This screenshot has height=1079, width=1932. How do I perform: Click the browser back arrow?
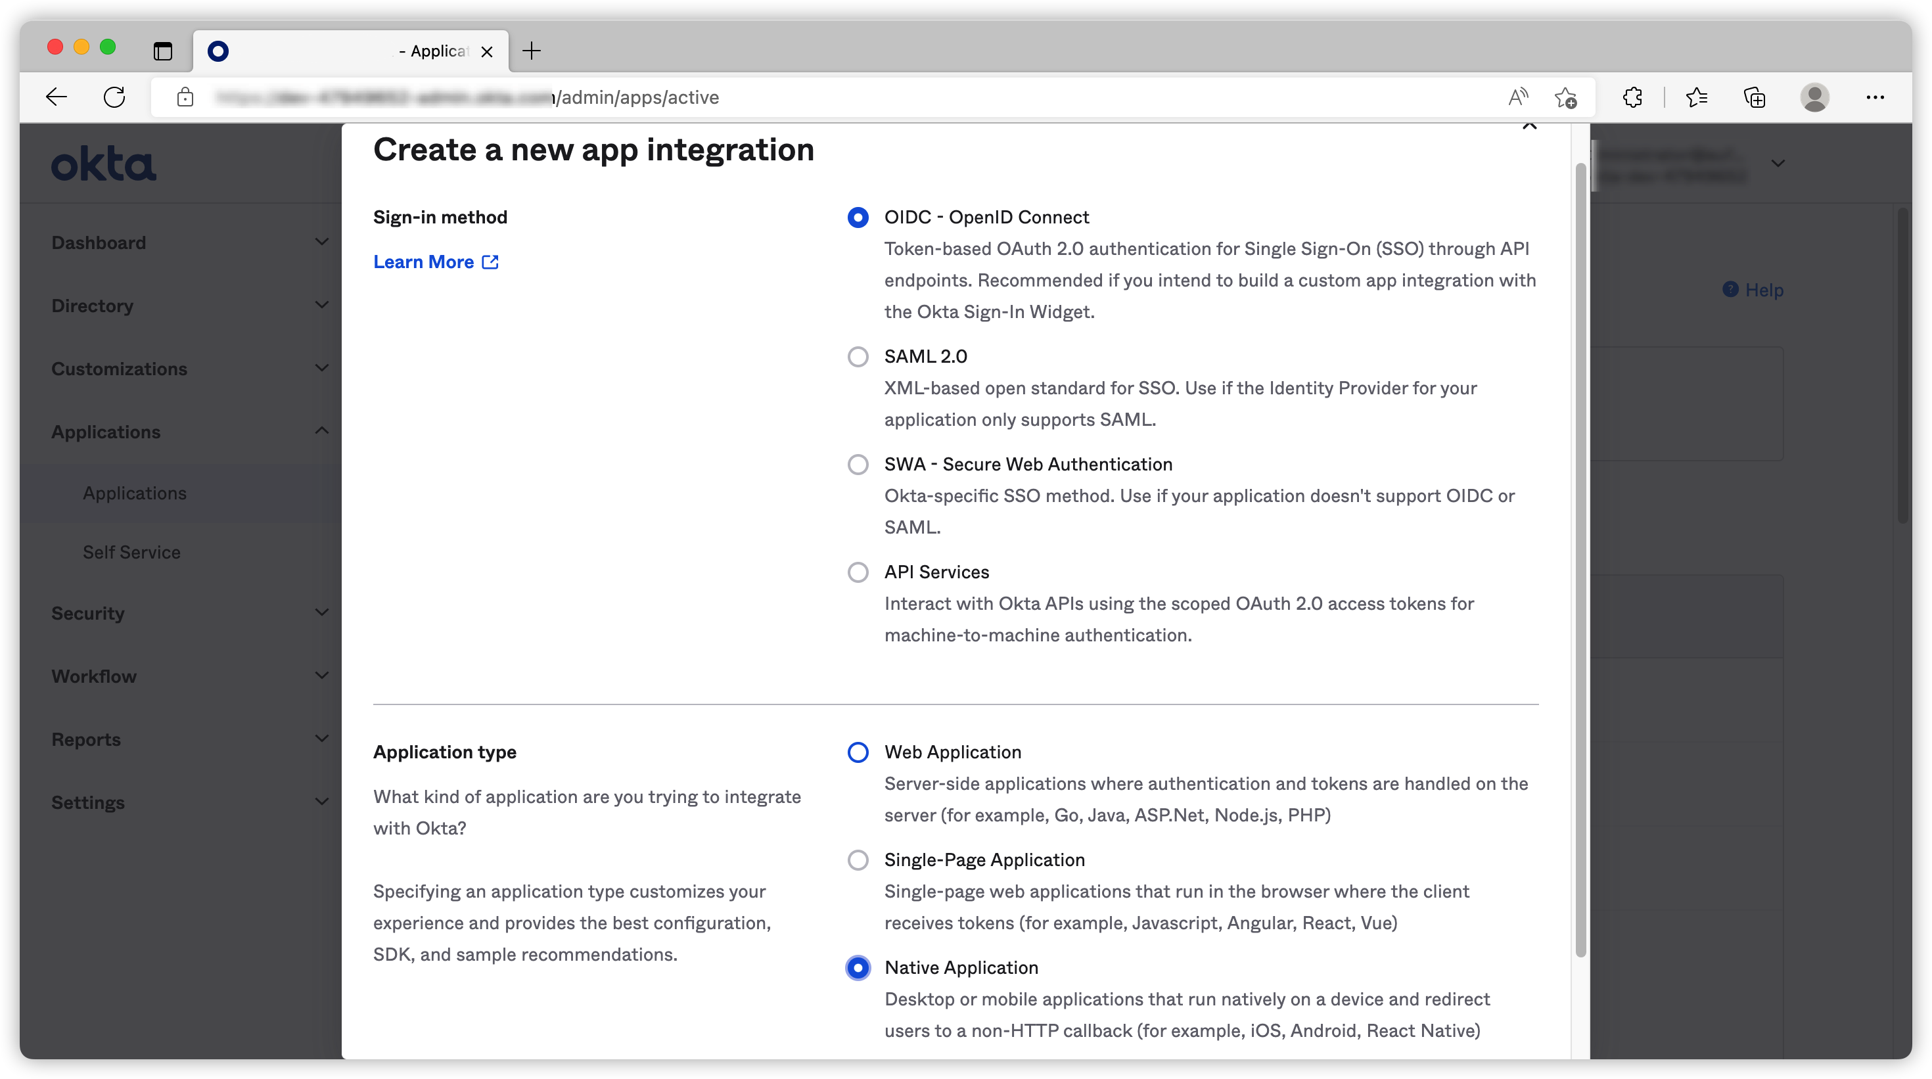pyautogui.click(x=57, y=97)
